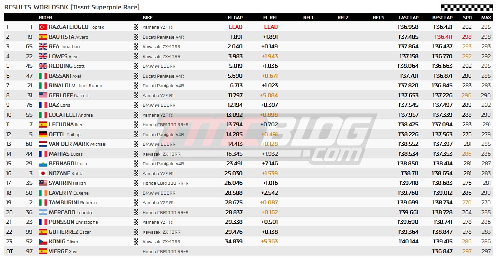Click the Malaysian flag beside SYAHRIN
498x260 pixels.
(x=43, y=183)
